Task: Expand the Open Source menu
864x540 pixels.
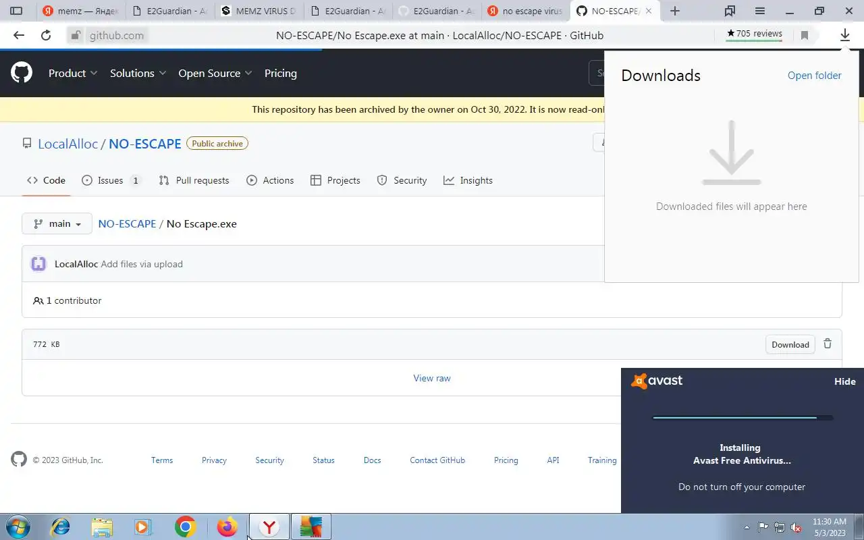Action: [215, 73]
